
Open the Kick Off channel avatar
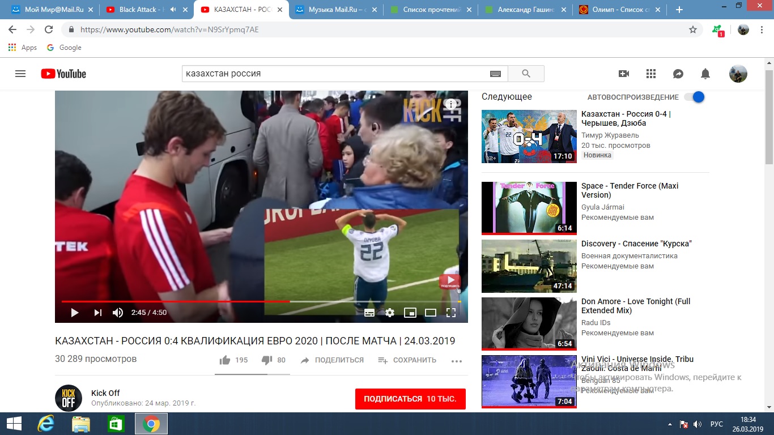[x=69, y=398]
